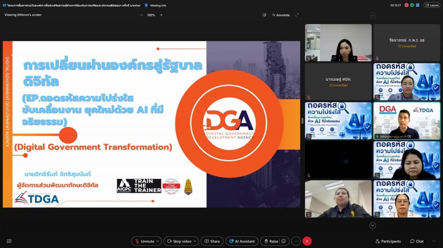
Task: Open the AI Assistant
Action: [x=242, y=241]
